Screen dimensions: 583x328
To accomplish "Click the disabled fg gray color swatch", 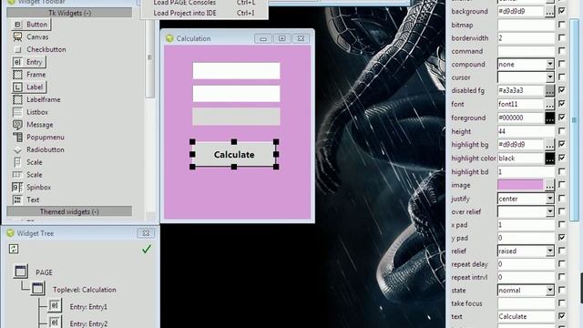I will pyautogui.click(x=549, y=90).
